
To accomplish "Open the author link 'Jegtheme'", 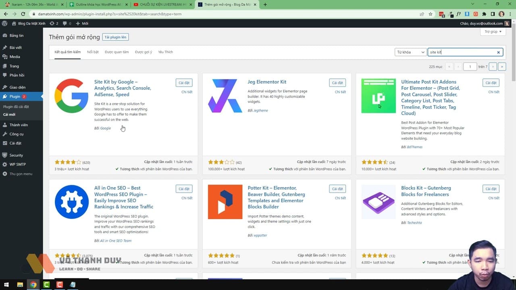I will [261, 111].
